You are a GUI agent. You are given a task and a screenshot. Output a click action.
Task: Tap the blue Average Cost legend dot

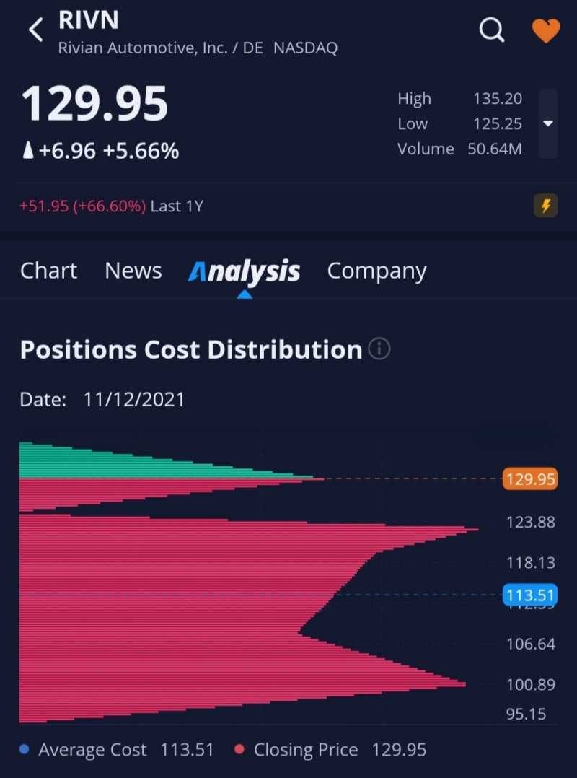[24, 749]
